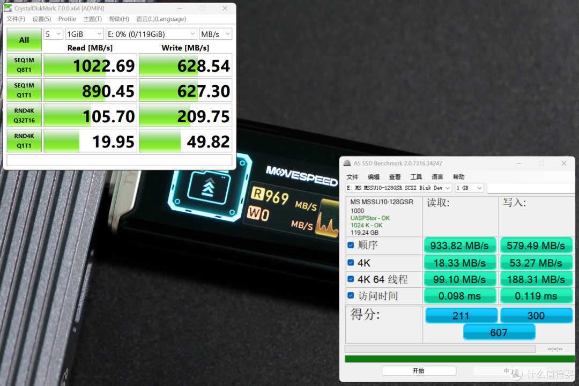Toggle the 访问时间 access time checkbox
This screenshot has height=386, width=579.
click(351, 295)
